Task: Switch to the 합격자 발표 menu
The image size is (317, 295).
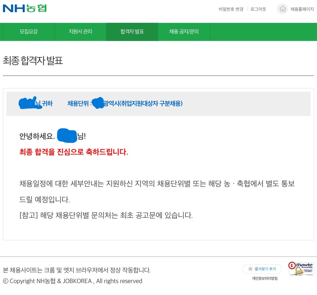Action: click(132, 32)
